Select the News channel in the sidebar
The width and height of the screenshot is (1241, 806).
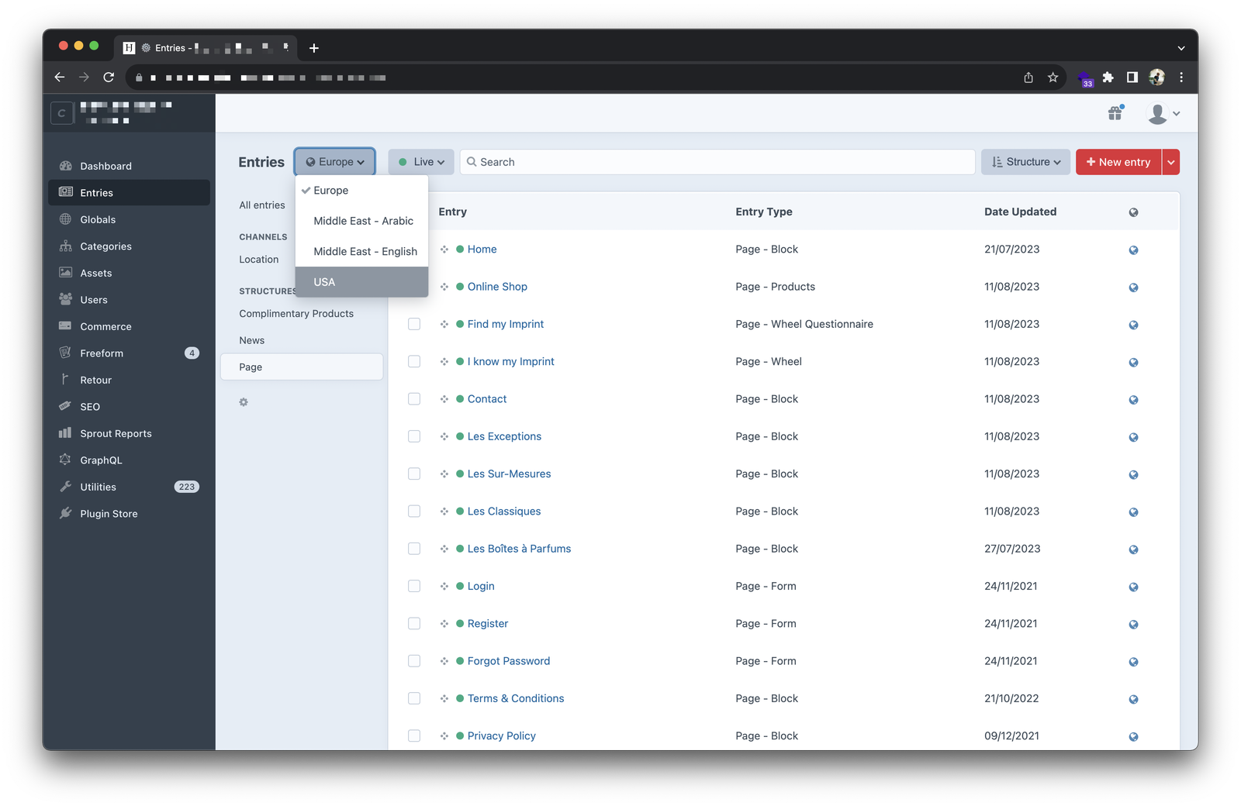pos(252,339)
